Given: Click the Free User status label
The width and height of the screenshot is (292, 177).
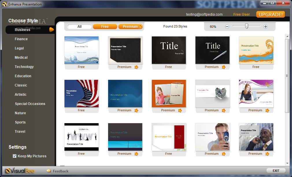Looking at the screenshot, I should pyautogui.click(x=241, y=14).
